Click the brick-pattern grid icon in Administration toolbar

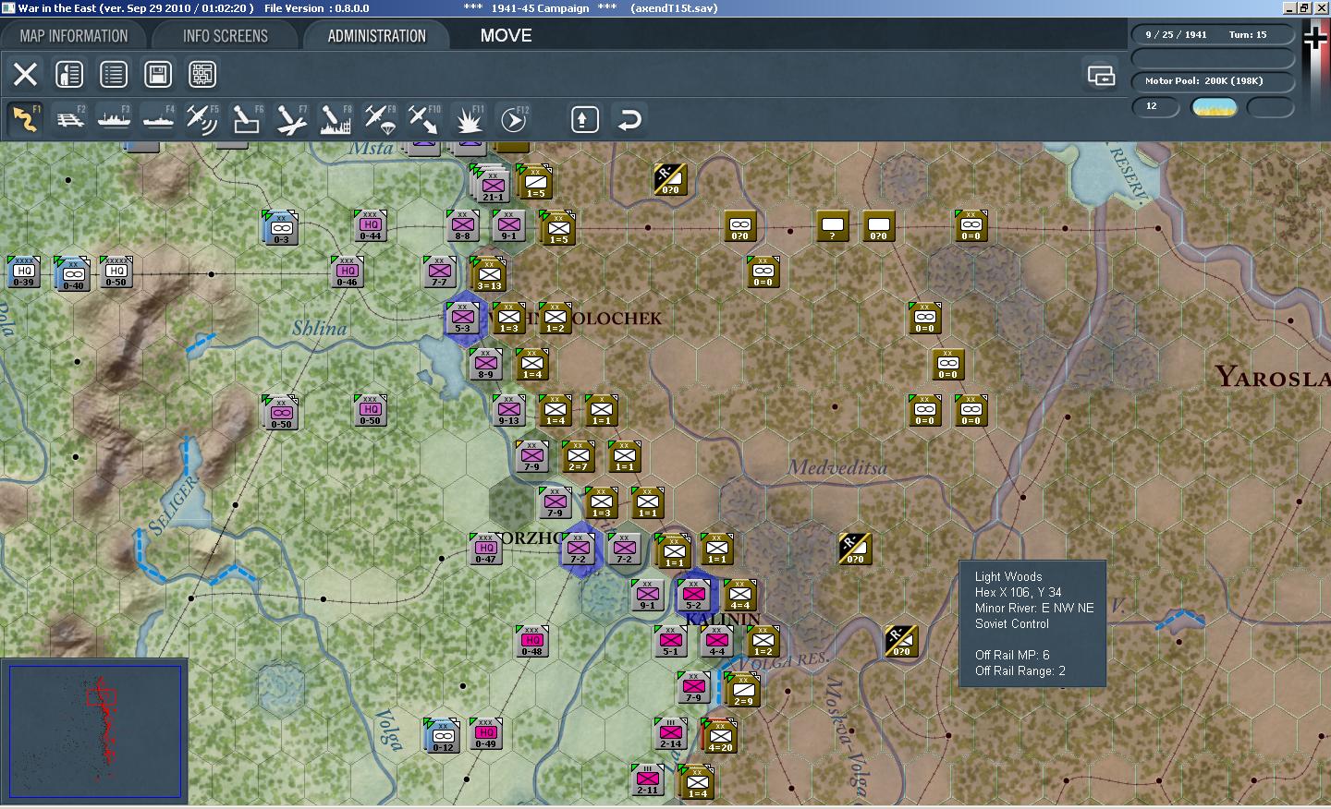202,74
